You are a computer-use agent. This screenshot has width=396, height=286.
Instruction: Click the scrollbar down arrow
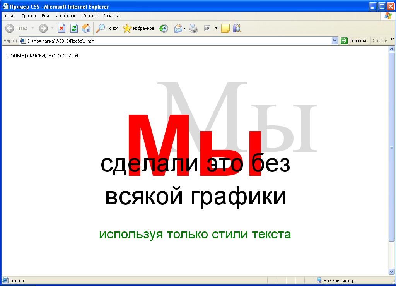[x=391, y=272]
